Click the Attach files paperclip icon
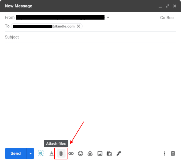Image resolution: width=181 pixels, height=163 pixels. point(61,154)
